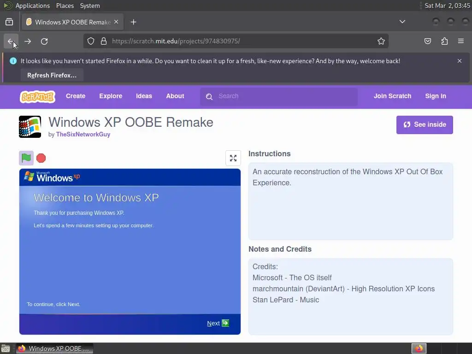Click the green flag to start project
This screenshot has height=354, width=472.
[x=26, y=158]
